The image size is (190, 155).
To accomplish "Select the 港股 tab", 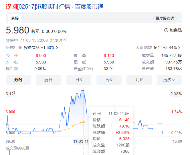I will [15, 18].
